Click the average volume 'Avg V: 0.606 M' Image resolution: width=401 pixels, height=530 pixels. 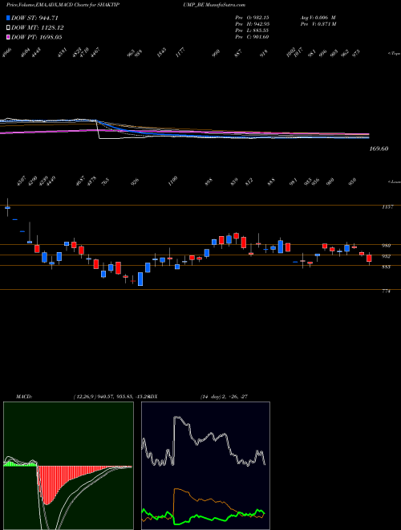point(318,17)
